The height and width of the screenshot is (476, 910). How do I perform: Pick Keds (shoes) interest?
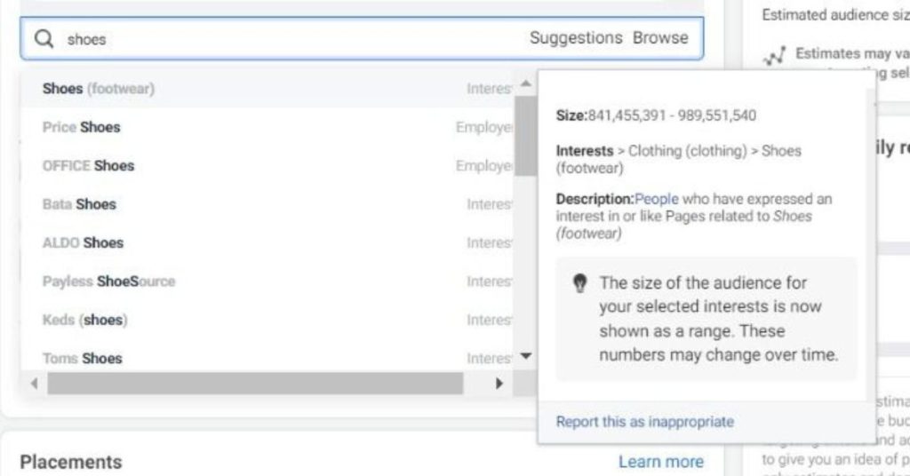click(267, 320)
